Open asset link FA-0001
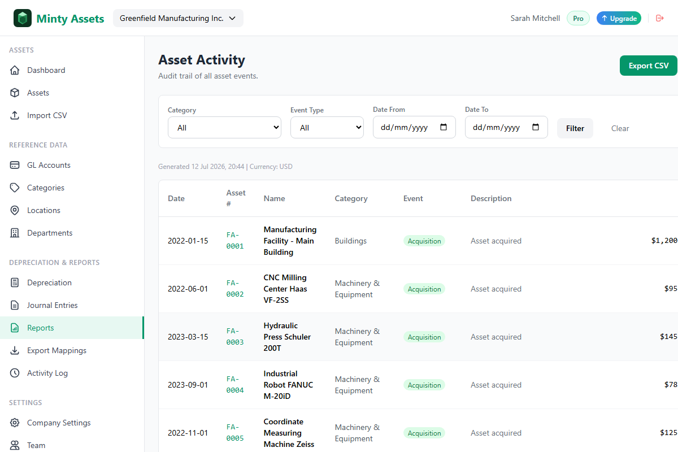Screen dimensions: 678x452 coord(235,241)
